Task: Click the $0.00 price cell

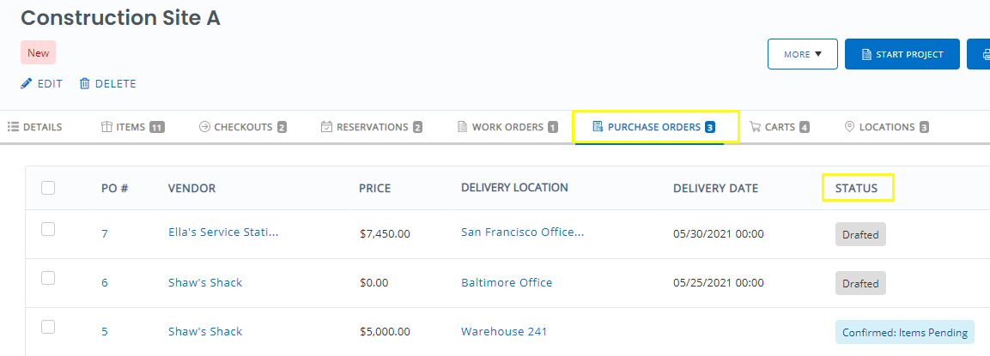Action: click(x=374, y=283)
